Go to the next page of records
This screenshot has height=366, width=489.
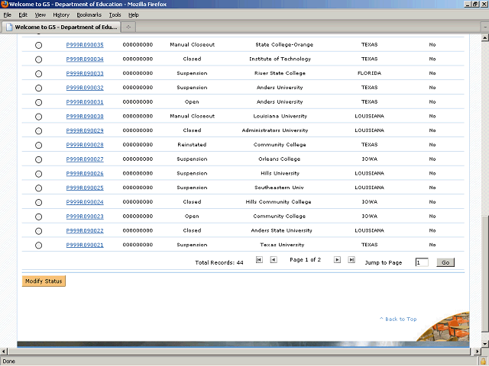coord(337,260)
